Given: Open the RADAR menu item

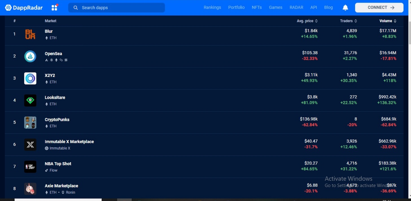Looking at the screenshot, I should pyautogui.click(x=296, y=7).
